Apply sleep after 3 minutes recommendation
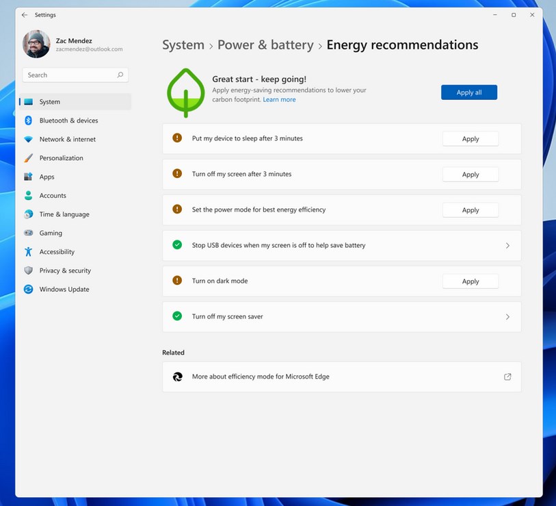The width and height of the screenshot is (556, 506). tap(471, 139)
